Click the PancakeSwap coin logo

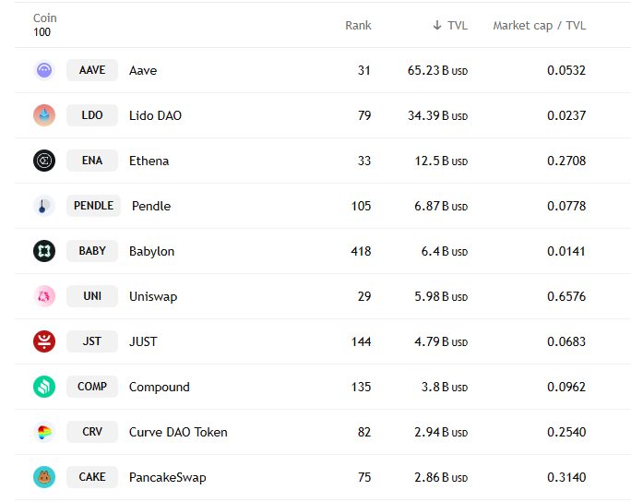click(x=44, y=477)
